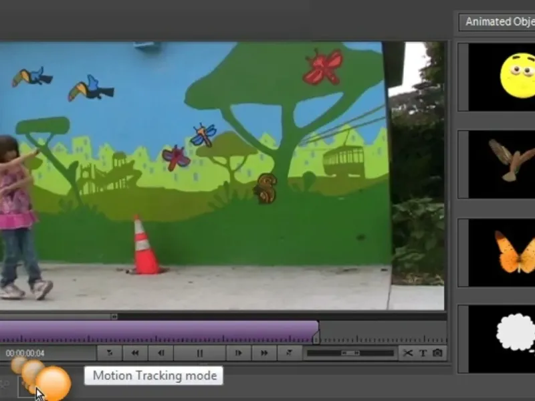Click the 00:00:00:04 timecode field

[25, 354]
